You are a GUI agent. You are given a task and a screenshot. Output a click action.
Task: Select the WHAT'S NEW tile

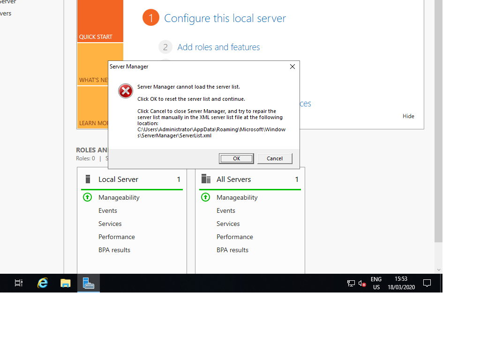tap(93, 64)
